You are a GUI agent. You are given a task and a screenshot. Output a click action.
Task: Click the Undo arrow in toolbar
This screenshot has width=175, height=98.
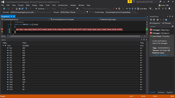tap(26, 9)
